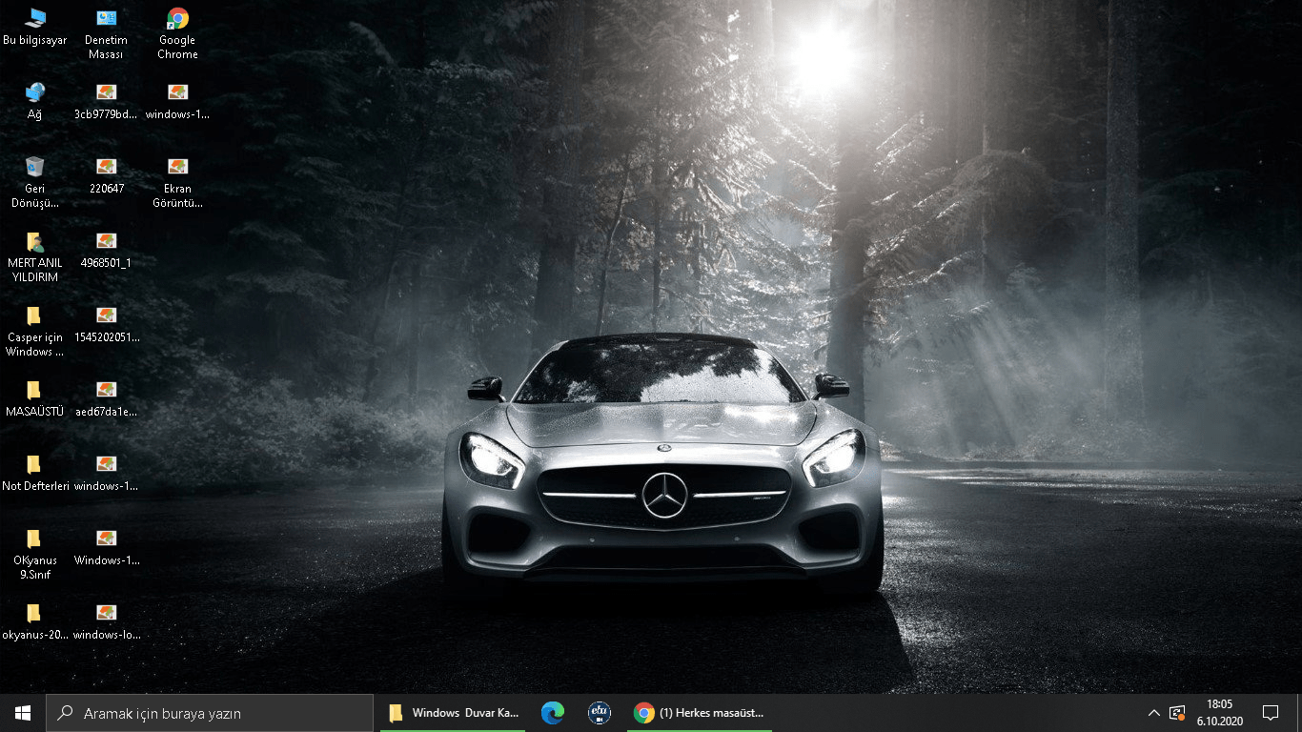Select the MERT ANIL YILDIRIM user folder
The image size is (1302, 732).
[34, 256]
